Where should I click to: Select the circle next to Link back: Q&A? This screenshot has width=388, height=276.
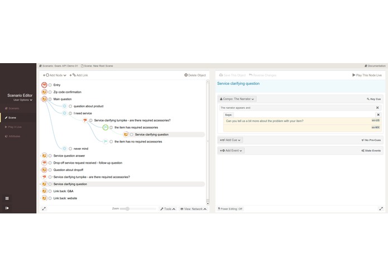[x=50, y=191]
